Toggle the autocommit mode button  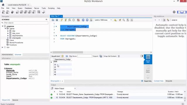click(x=91, y=20)
